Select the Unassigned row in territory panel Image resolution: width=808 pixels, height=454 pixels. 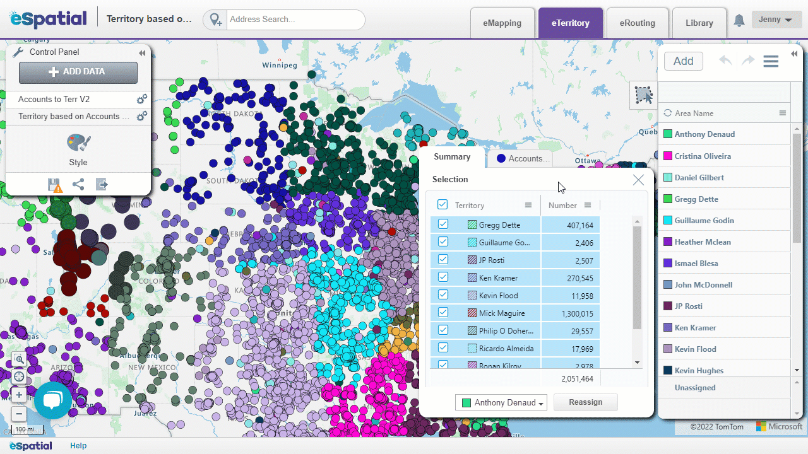(x=724, y=388)
